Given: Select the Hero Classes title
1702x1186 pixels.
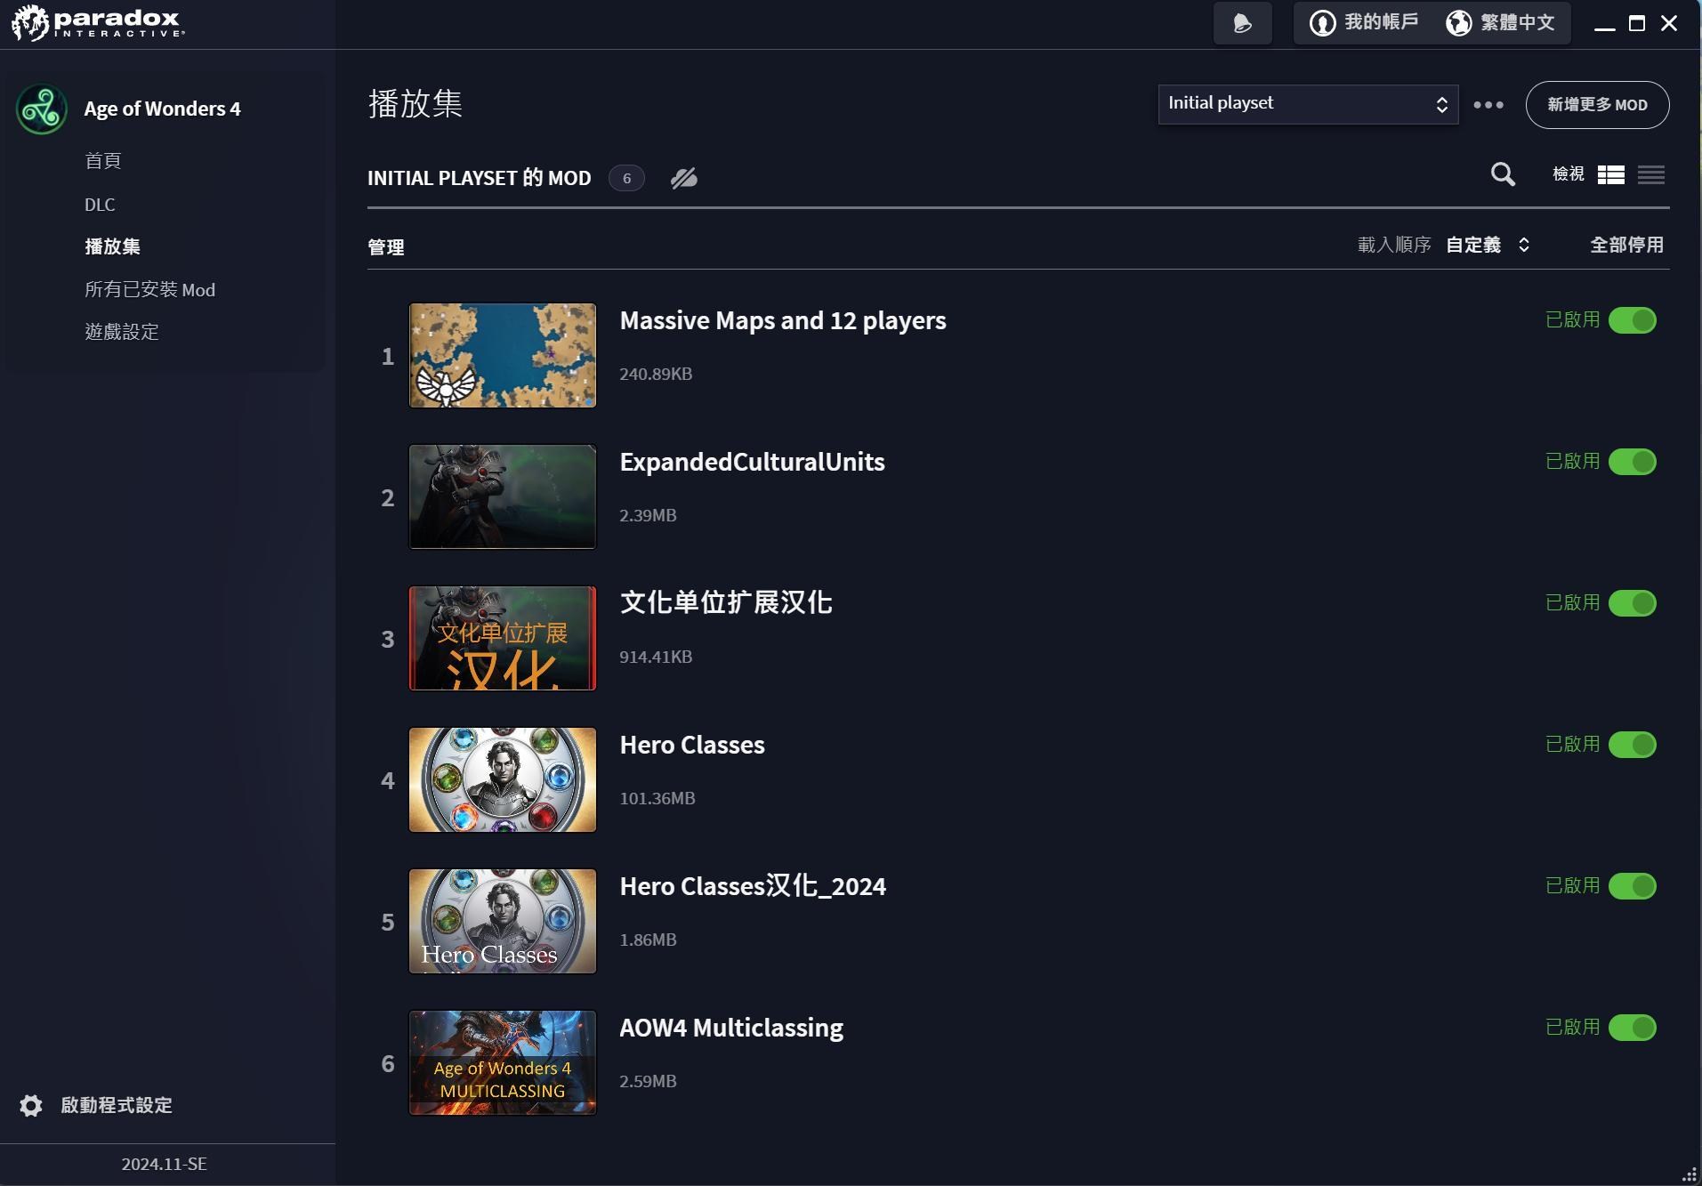Looking at the screenshot, I should 692,745.
